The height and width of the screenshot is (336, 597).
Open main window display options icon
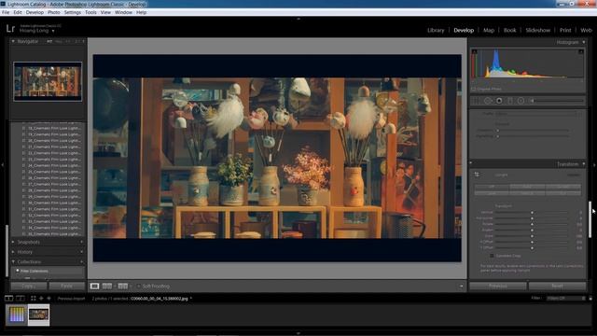coord(8,299)
